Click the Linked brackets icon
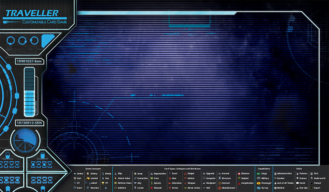329x192 pixels. click(x=88, y=183)
